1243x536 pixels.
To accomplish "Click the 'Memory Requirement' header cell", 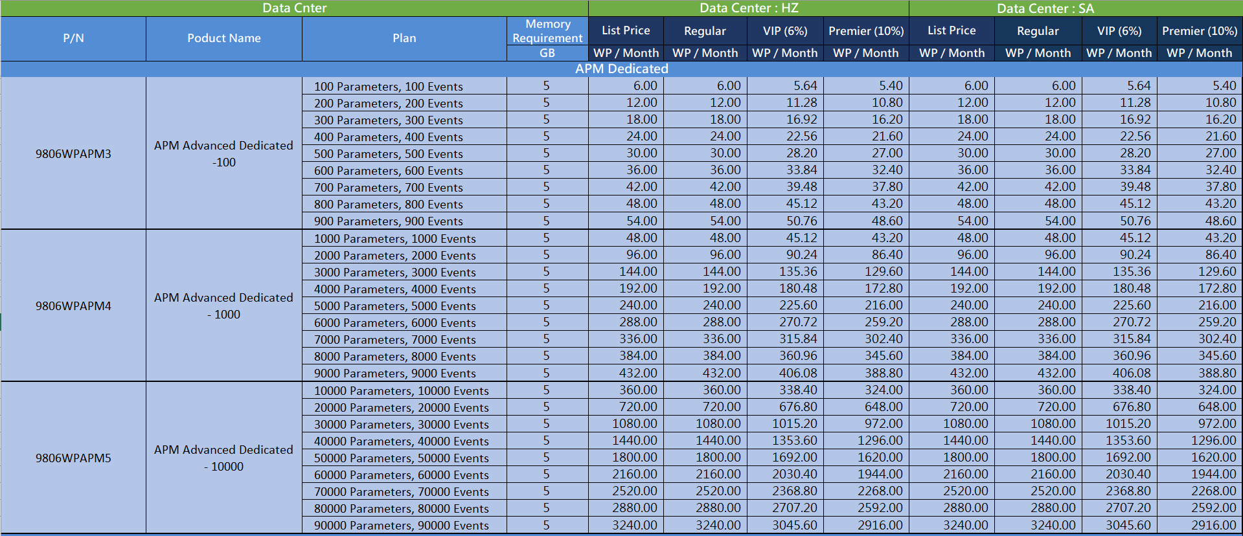I will pyautogui.click(x=547, y=31).
